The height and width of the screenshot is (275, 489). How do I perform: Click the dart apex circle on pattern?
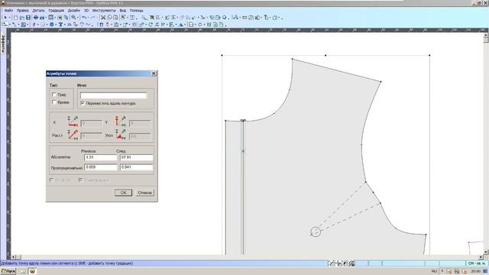(x=316, y=231)
